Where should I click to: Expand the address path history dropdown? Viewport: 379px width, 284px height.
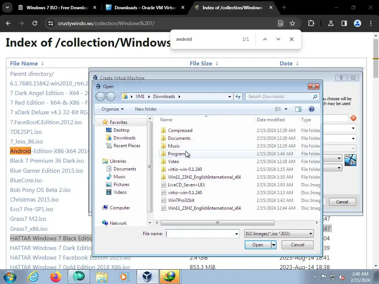[x=229, y=97]
